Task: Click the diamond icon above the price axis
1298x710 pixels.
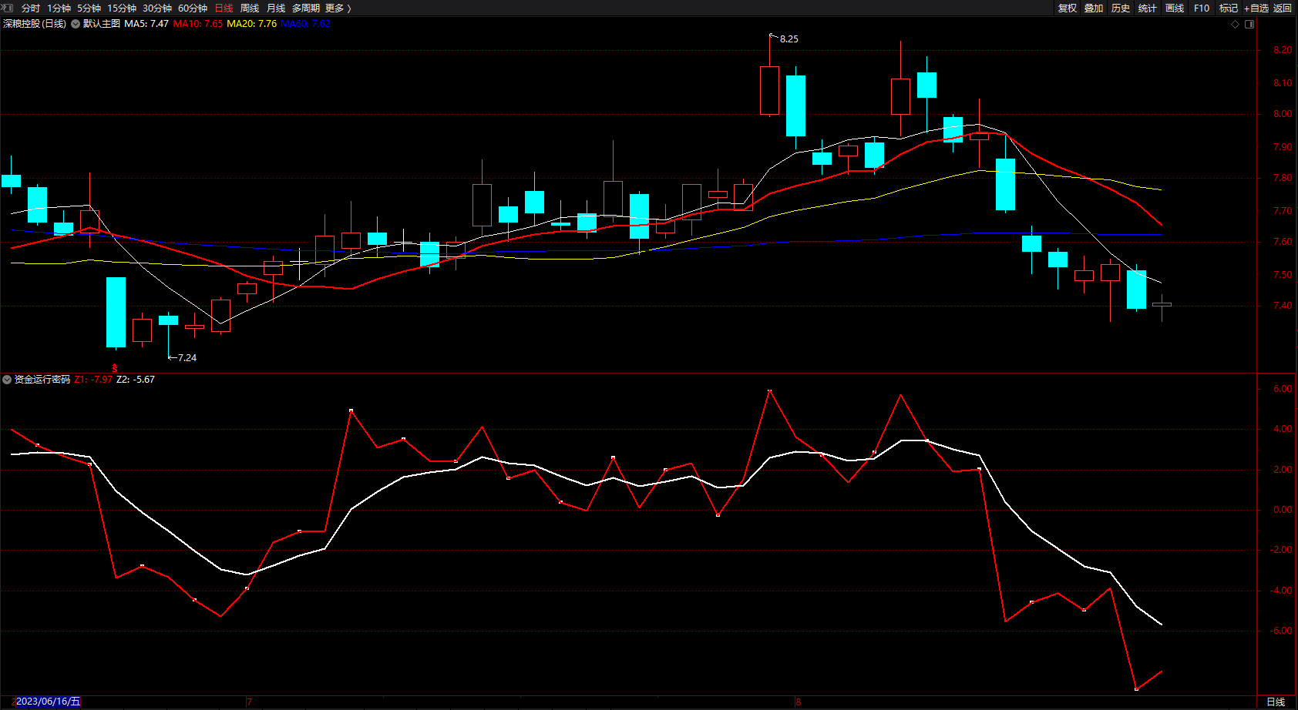Action: pyautogui.click(x=1235, y=24)
